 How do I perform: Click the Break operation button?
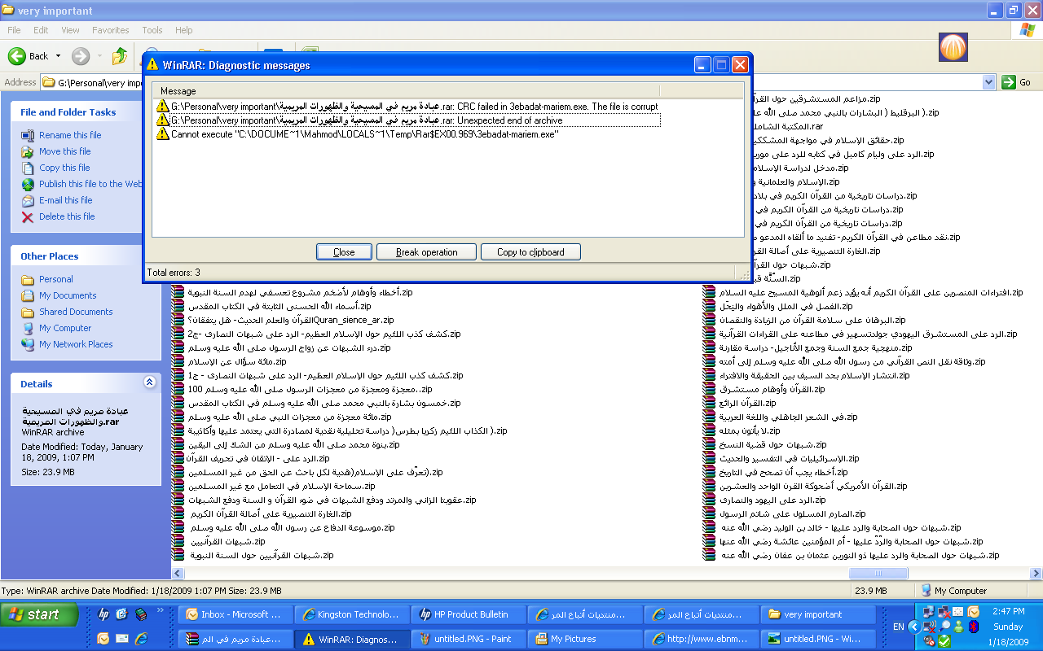click(427, 252)
